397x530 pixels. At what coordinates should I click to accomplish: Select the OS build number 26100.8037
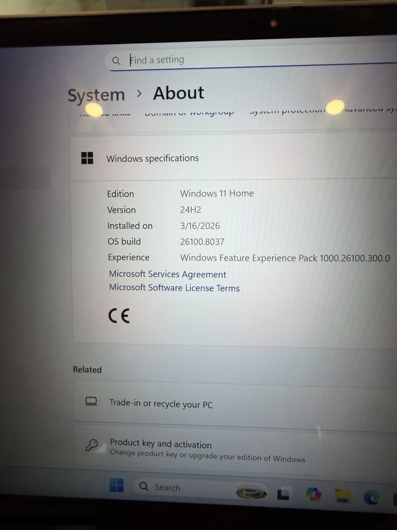click(x=202, y=241)
